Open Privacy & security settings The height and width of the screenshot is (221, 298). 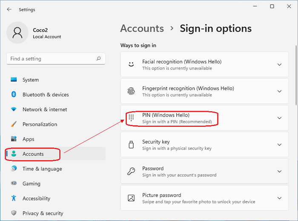55,213
